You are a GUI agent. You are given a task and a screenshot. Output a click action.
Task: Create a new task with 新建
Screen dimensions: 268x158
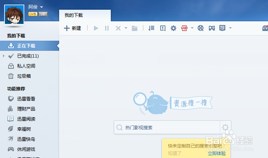(x=73, y=28)
